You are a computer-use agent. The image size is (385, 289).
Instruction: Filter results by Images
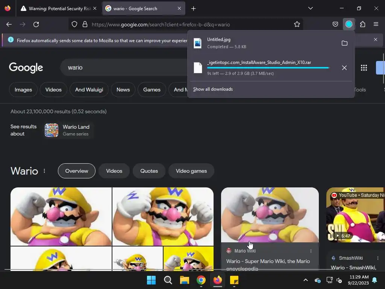(x=23, y=90)
